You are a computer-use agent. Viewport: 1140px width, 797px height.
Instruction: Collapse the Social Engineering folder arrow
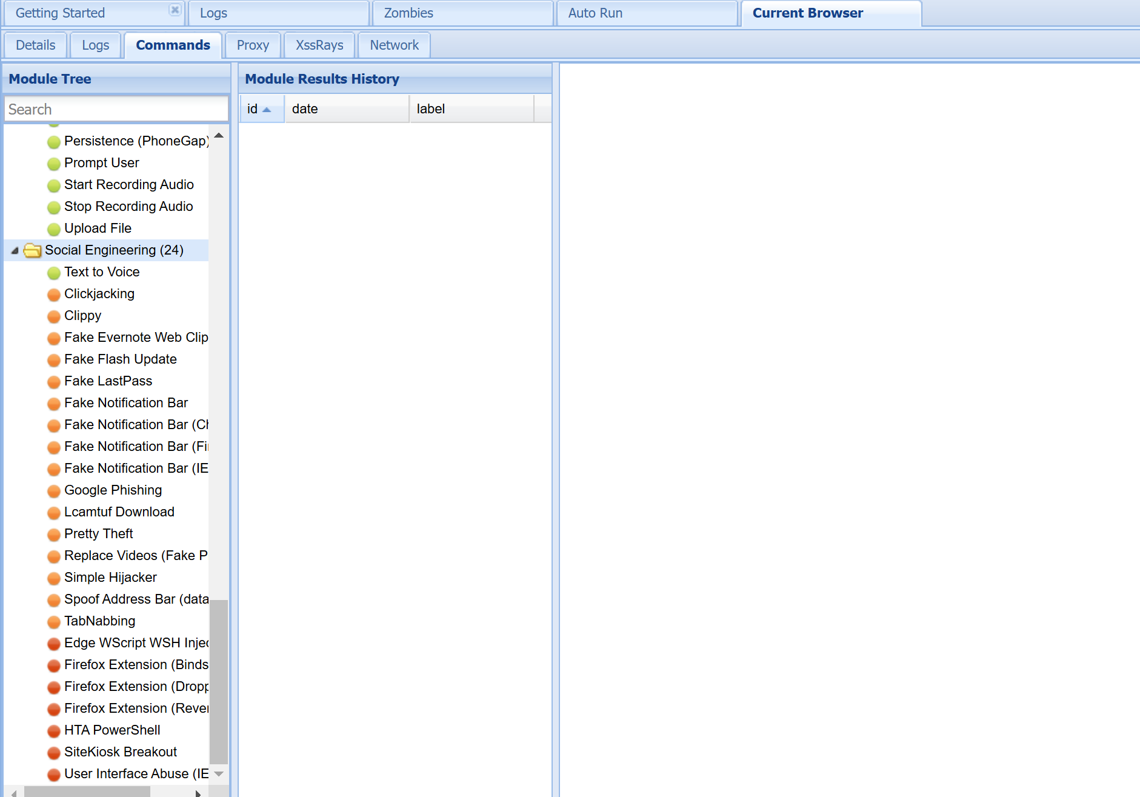point(15,250)
